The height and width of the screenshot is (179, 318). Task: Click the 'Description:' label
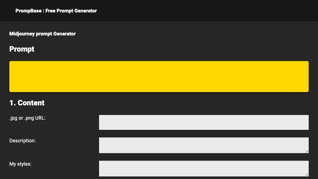(x=23, y=141)
